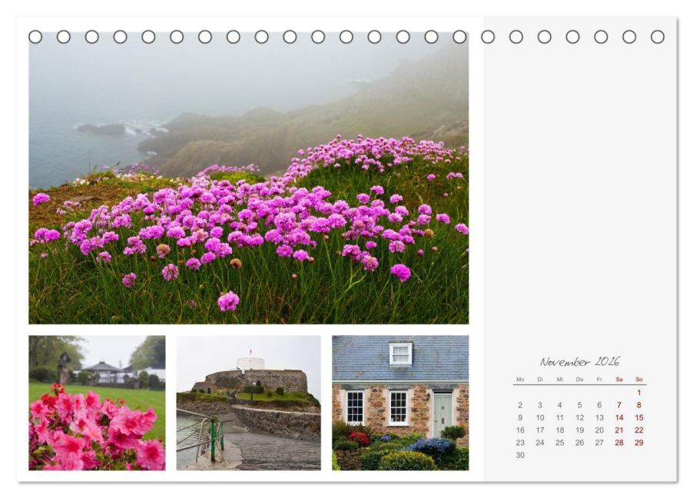Click date 19 in the Do column
This screenshot has width=693, height=498.
click(580, 430)
